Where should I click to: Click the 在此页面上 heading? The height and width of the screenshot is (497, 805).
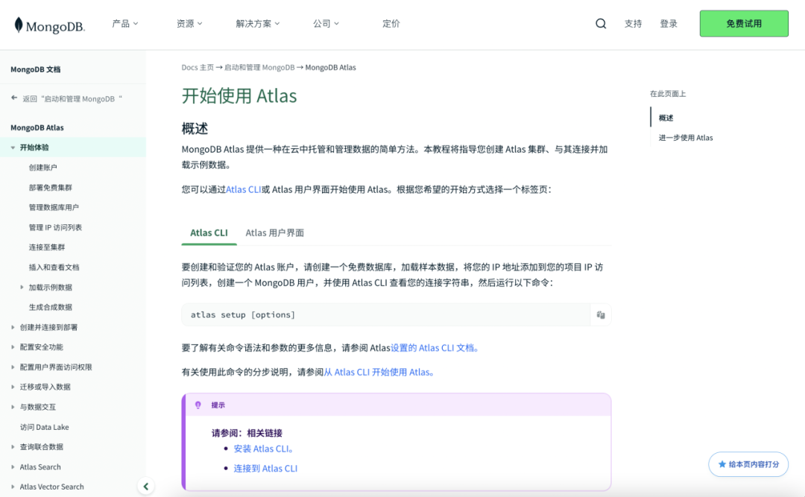(x=668, y=93)
